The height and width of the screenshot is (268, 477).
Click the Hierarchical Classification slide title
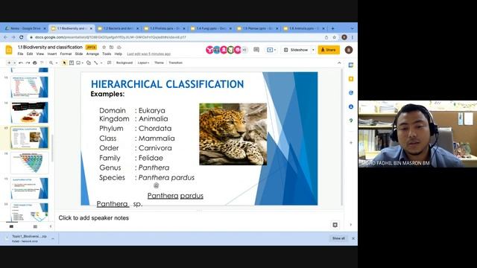(167, 84)
